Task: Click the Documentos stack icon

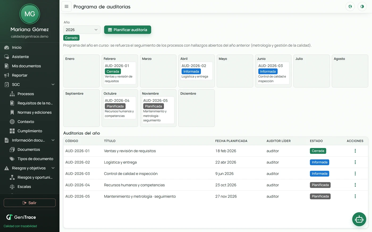Action: (x=12, y=150)
